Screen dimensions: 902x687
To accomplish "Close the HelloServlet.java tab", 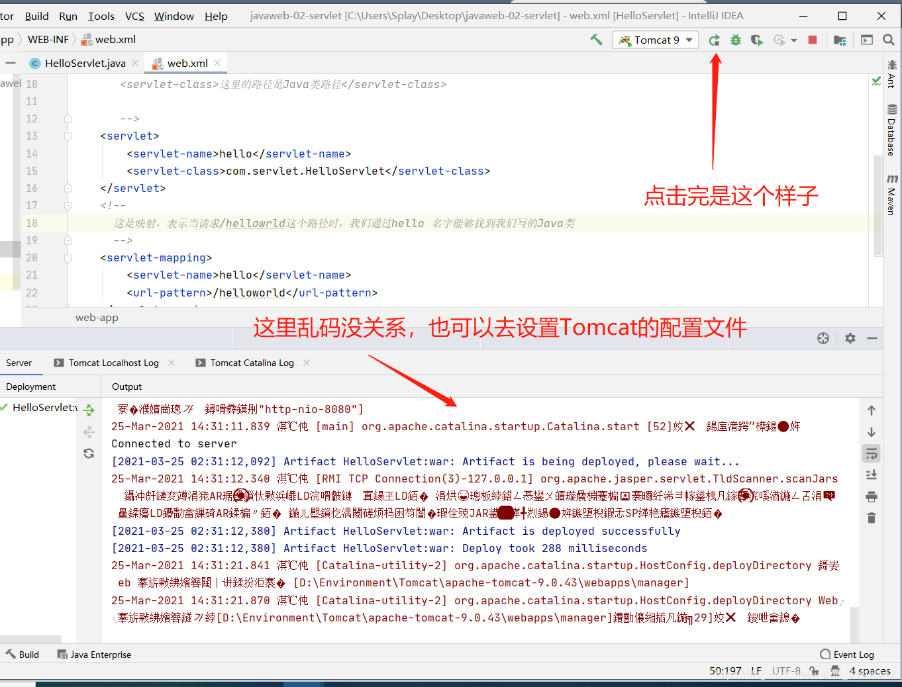I will (135, 63).
